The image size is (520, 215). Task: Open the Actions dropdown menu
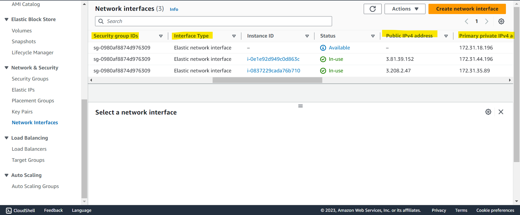(405, 9)
